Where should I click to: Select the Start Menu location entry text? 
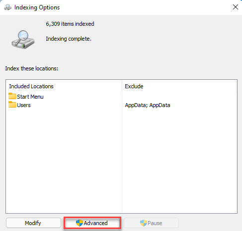(30, 97)
